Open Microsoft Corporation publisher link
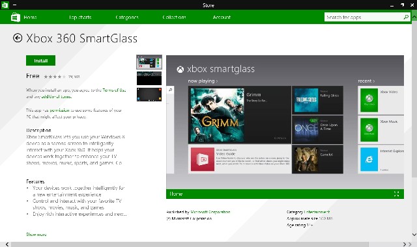The image size is (417, 247). click(210, 212)
